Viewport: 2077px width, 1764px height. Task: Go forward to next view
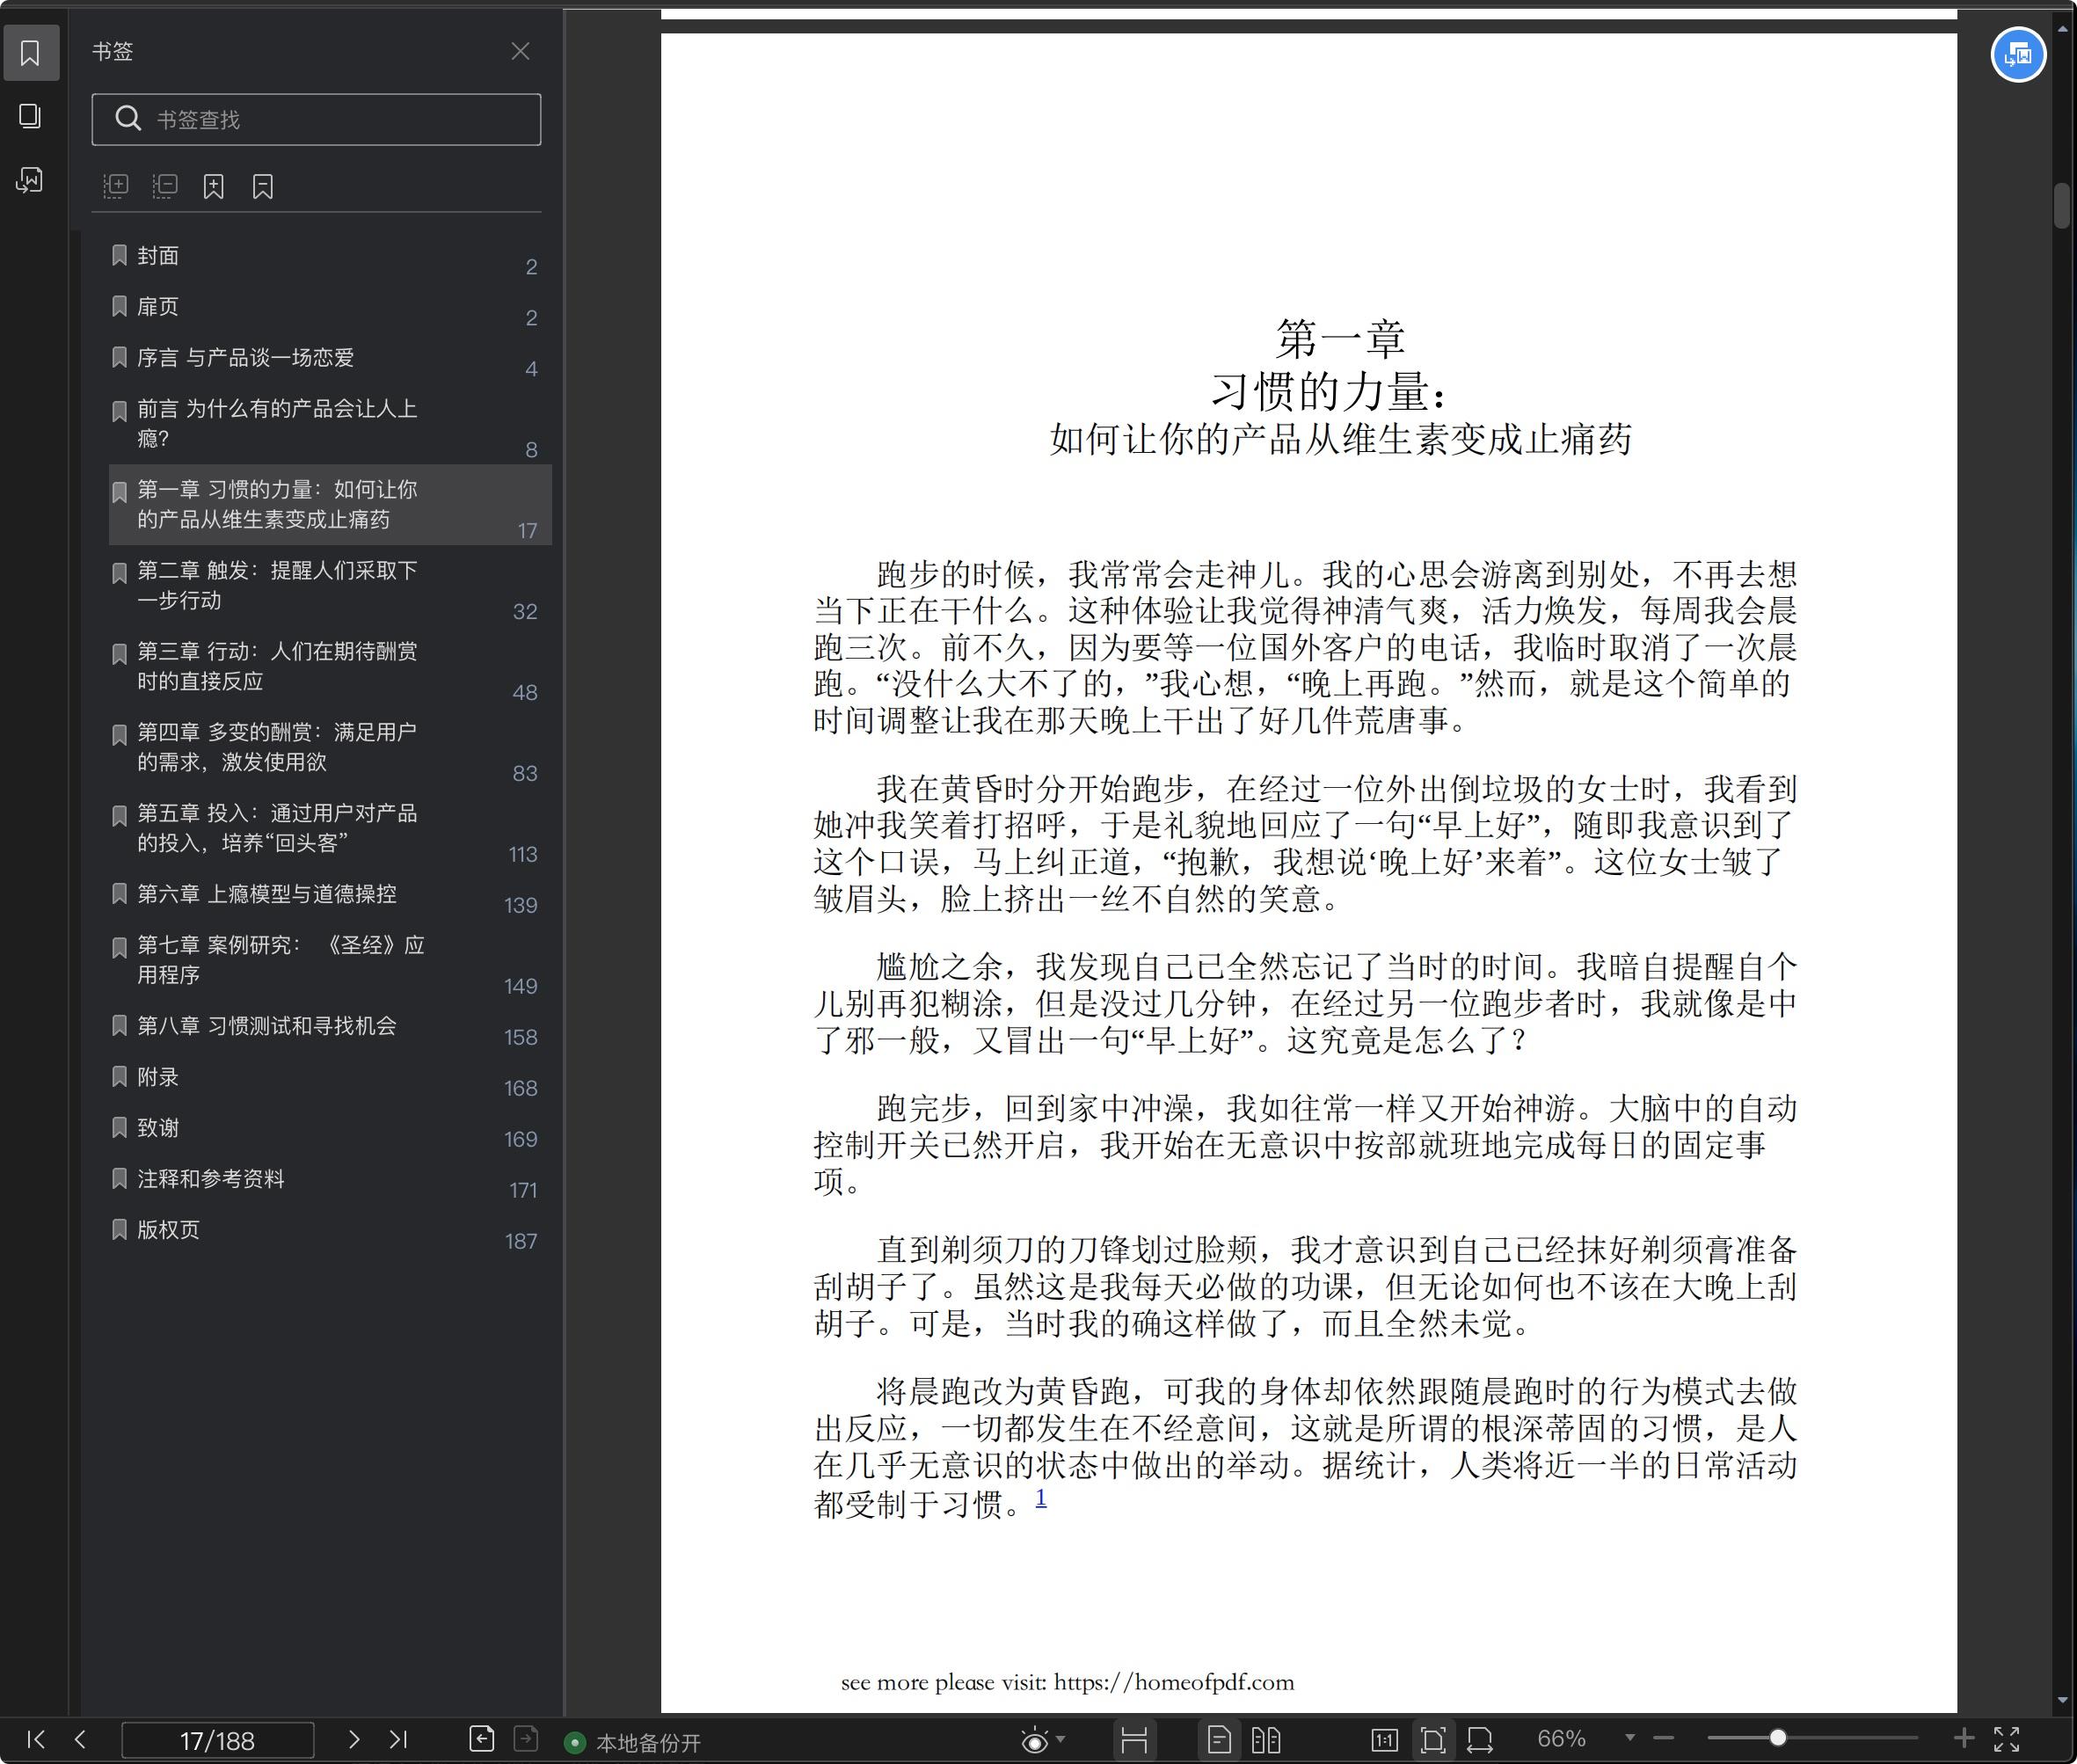tap(526, 1739)
